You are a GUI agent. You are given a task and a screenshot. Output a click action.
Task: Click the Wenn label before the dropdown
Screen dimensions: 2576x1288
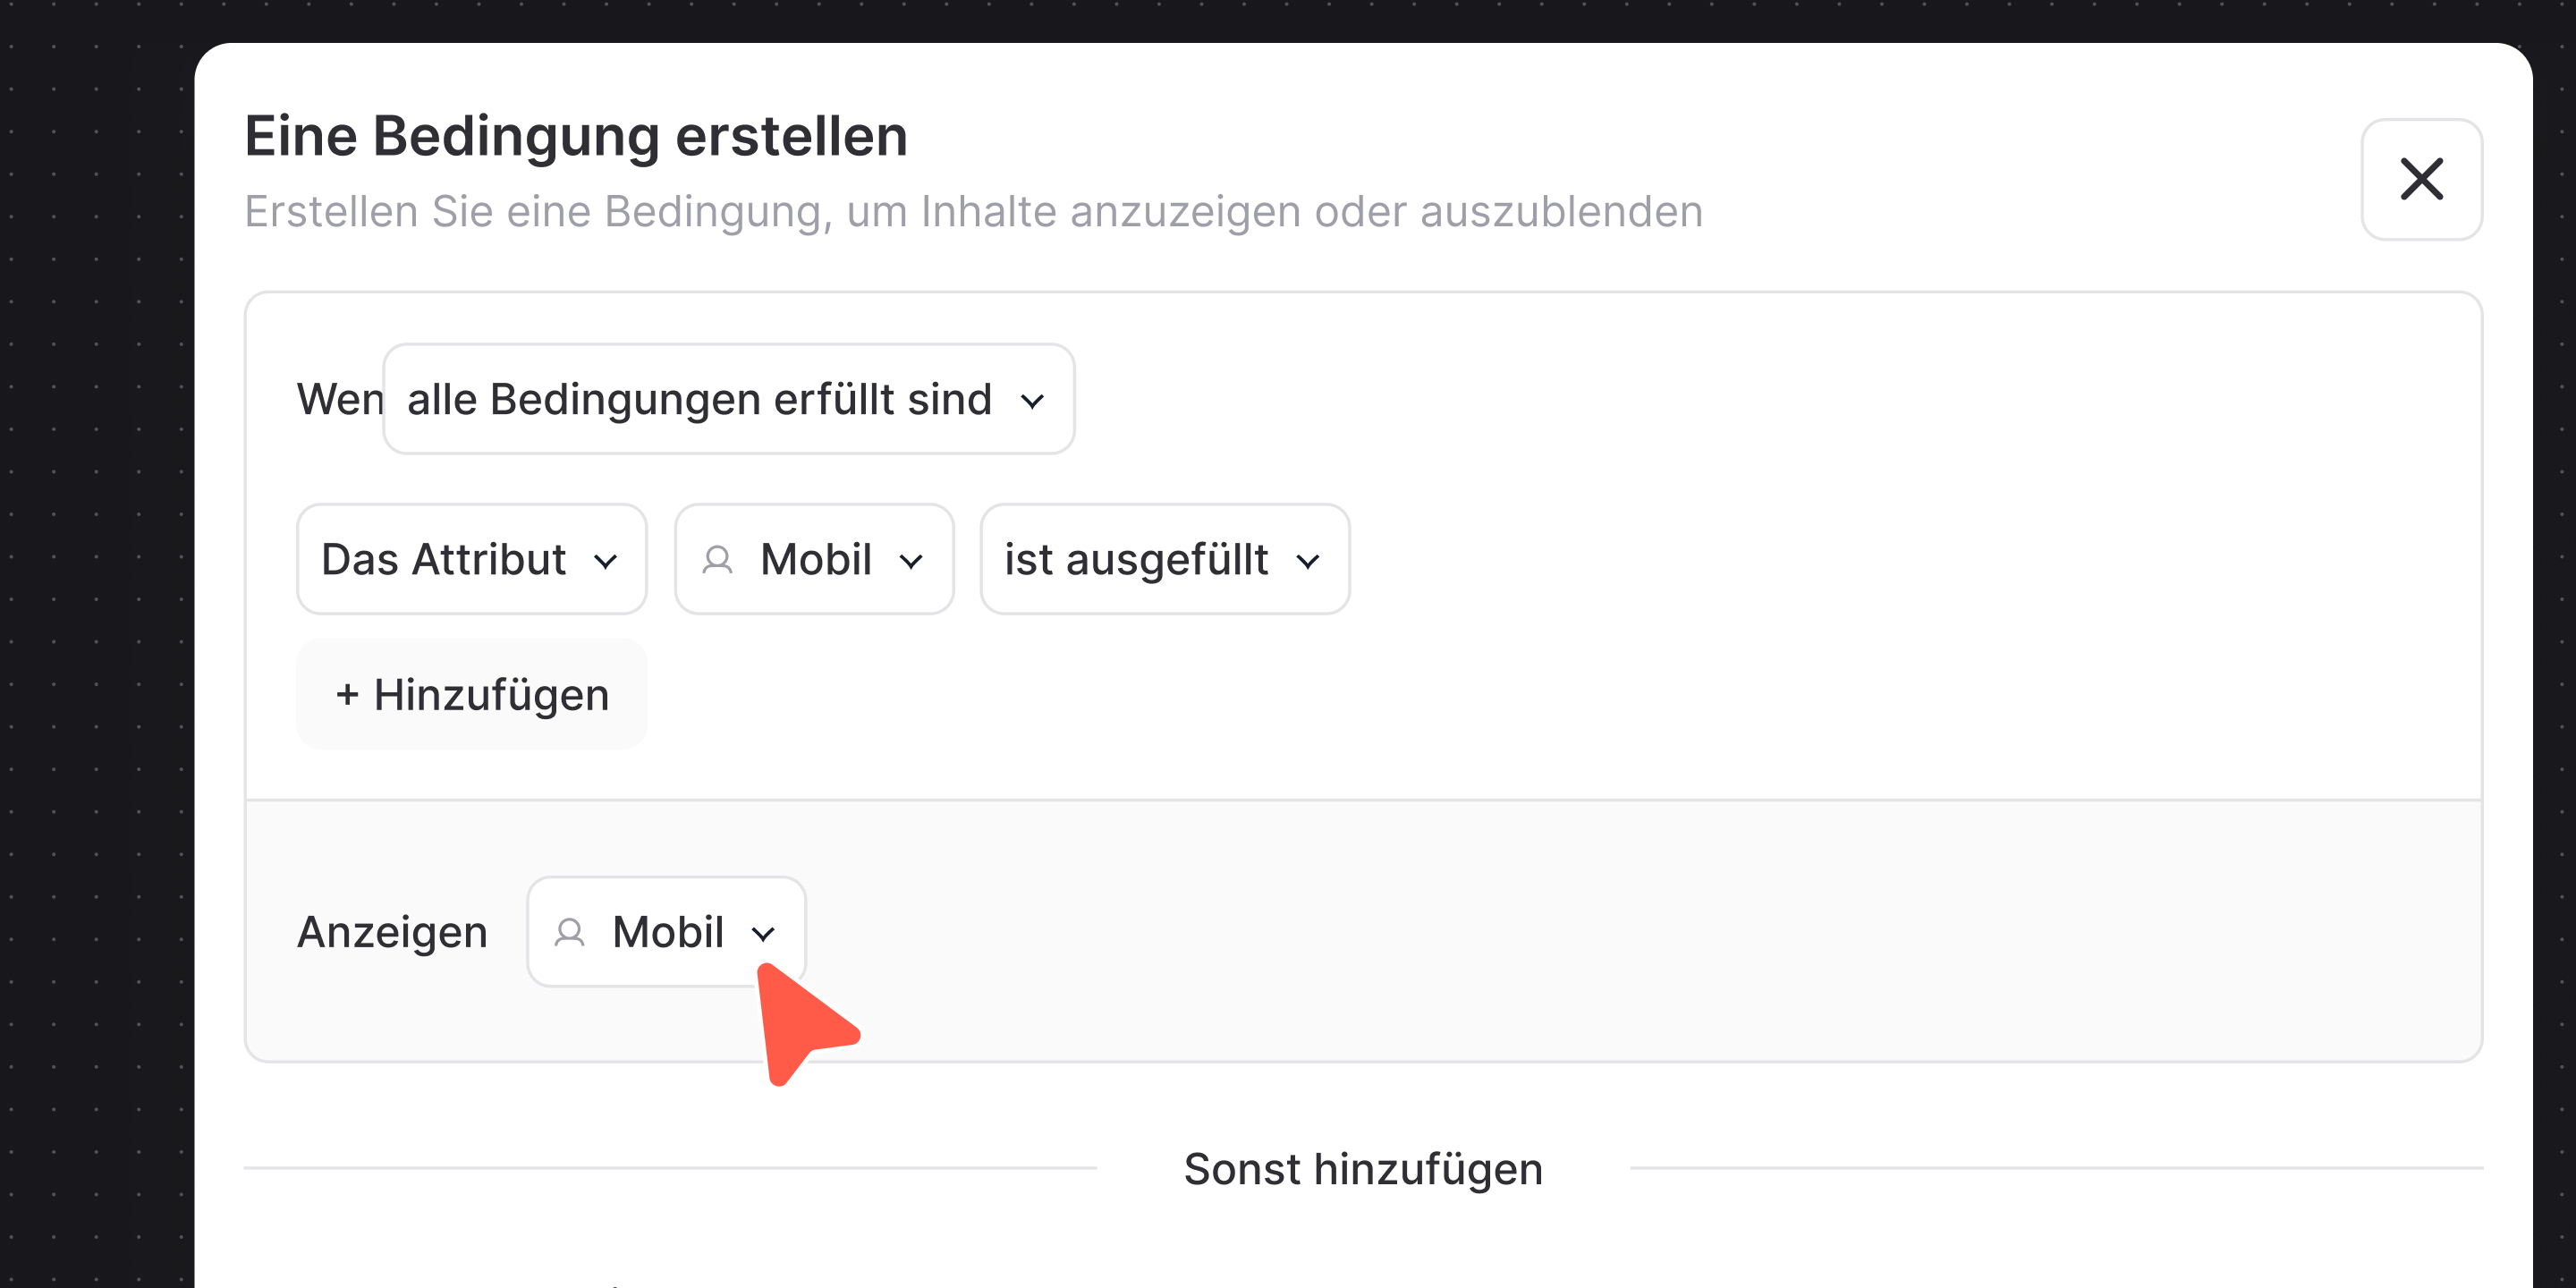click(340, 399)
